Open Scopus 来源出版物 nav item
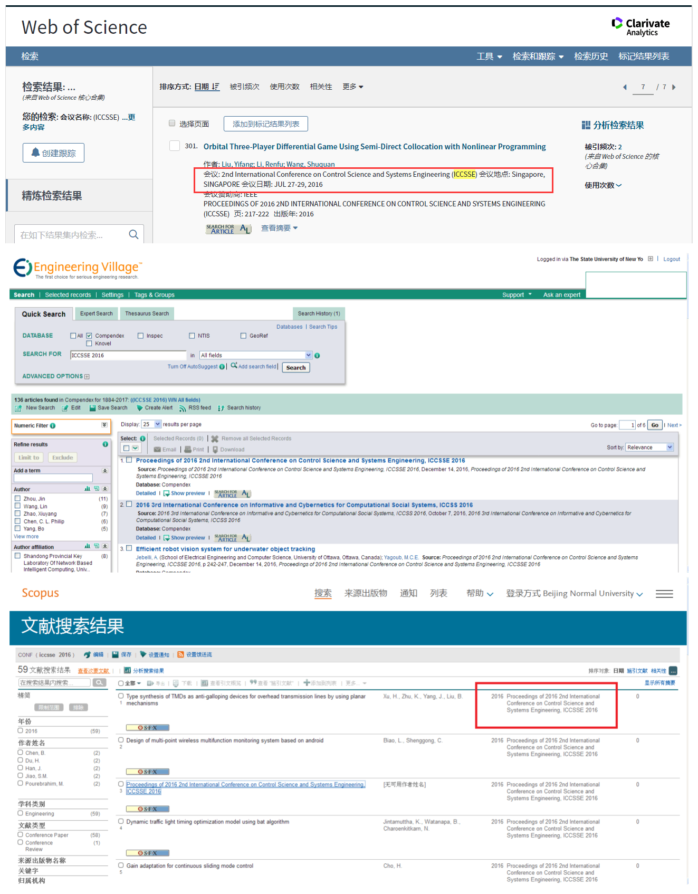The width and height of the screenshot is (698, 894). (x=366, y=593)
